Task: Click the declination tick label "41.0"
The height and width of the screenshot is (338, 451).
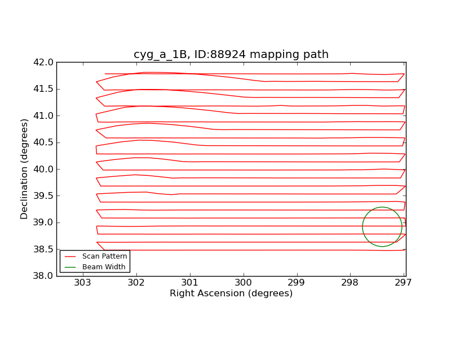Action: click(43, 116)
